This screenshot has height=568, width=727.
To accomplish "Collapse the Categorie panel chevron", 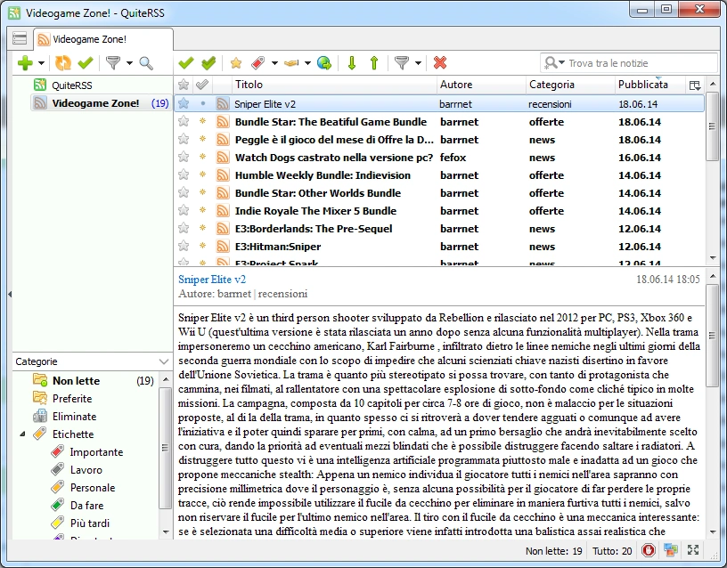I will pyautogui.click(x=163, y=361).
